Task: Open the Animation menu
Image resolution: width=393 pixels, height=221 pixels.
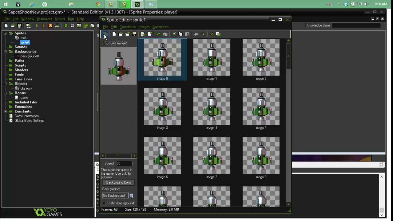Action: point(160,27)
